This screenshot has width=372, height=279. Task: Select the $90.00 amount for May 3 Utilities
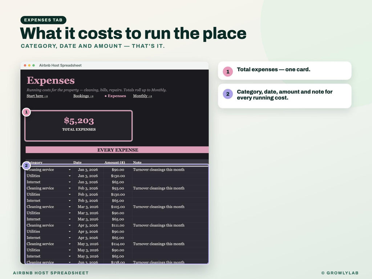click(118, 250)
